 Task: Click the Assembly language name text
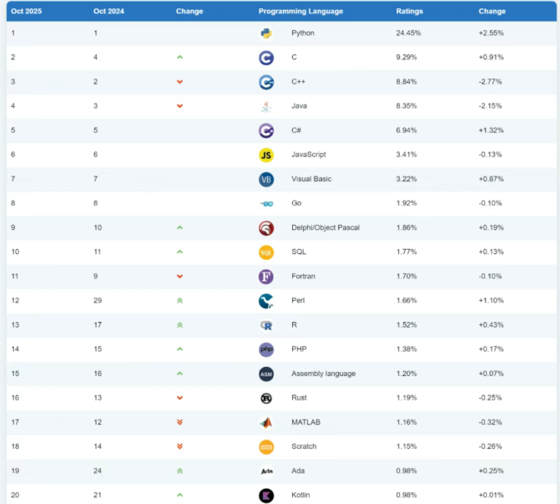[323, 374]
